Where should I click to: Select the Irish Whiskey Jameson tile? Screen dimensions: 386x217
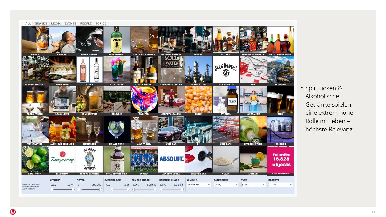coord(117,40)
